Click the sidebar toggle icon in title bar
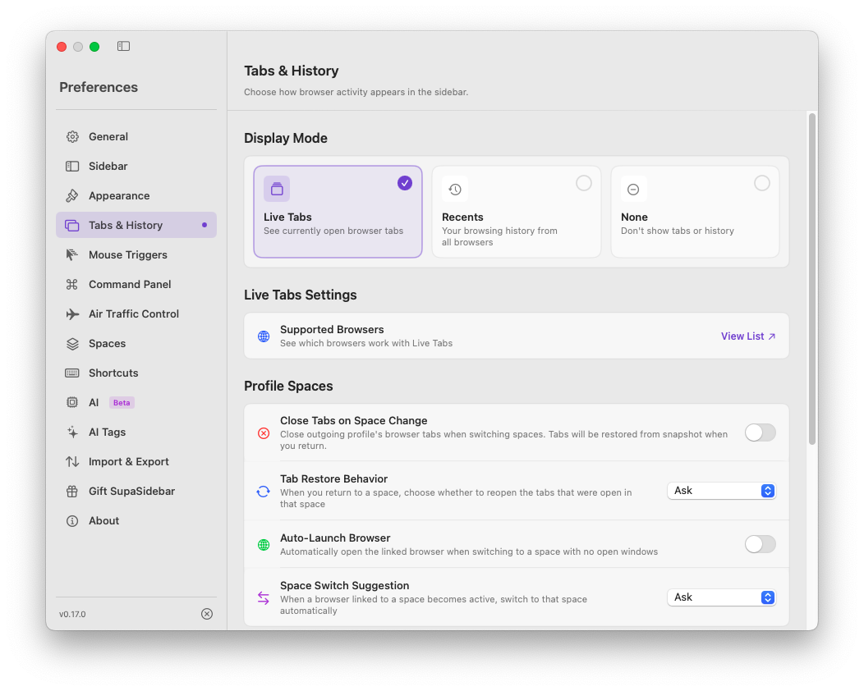Screen dimensions: 864x691 (x=123, y=47)
